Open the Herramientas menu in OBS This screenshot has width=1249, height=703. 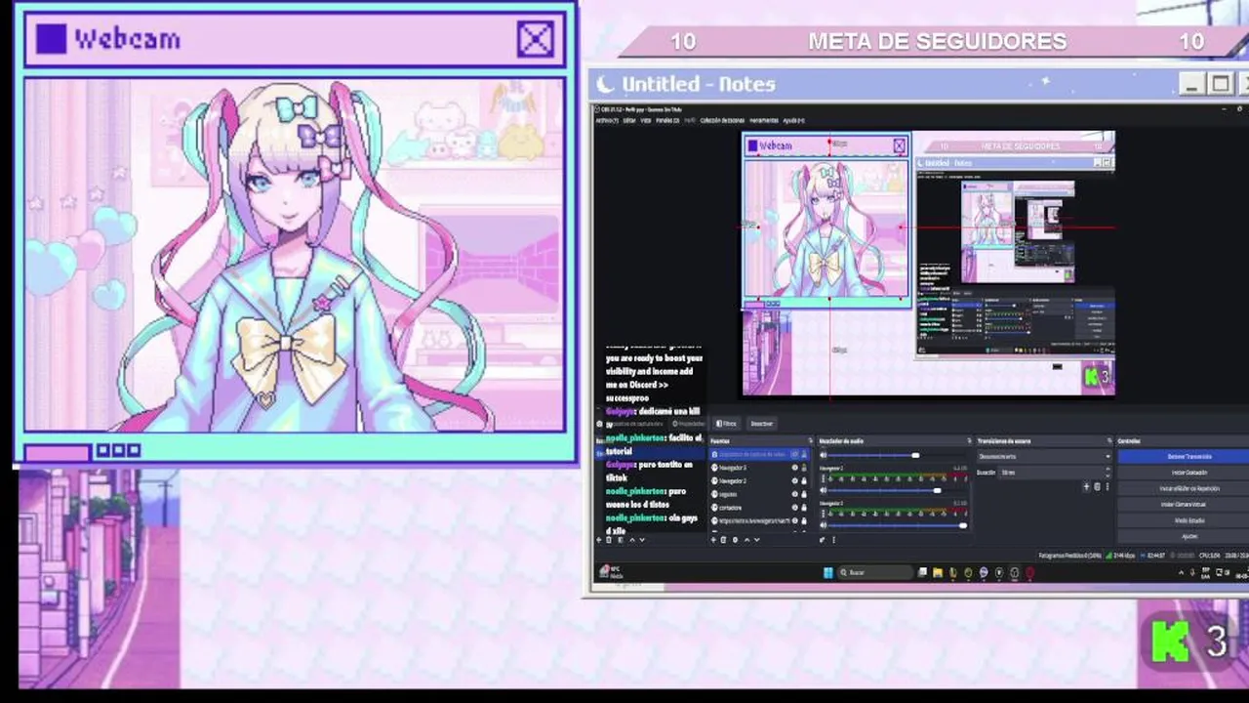[x=763, y=120]
